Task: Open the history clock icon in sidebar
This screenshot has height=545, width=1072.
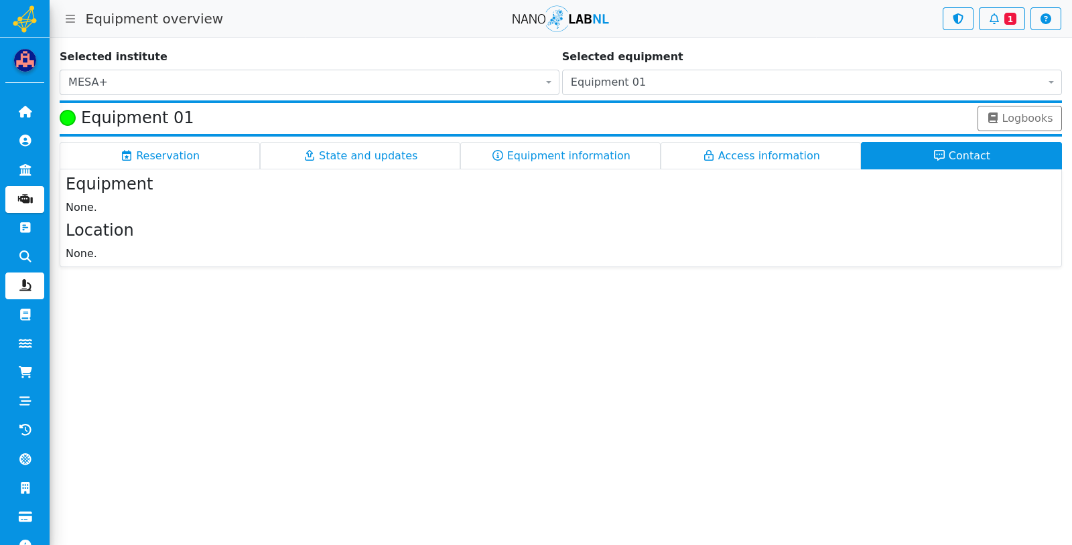Action: click(x=25, y=430)
